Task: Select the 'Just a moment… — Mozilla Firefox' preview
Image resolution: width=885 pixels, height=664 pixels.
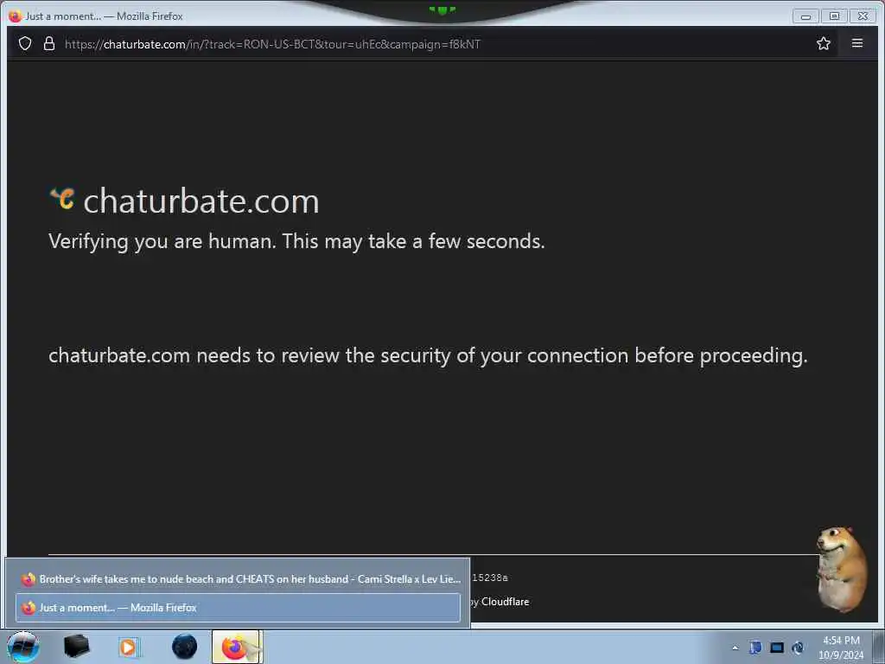Action: click(x=239, y=608)
